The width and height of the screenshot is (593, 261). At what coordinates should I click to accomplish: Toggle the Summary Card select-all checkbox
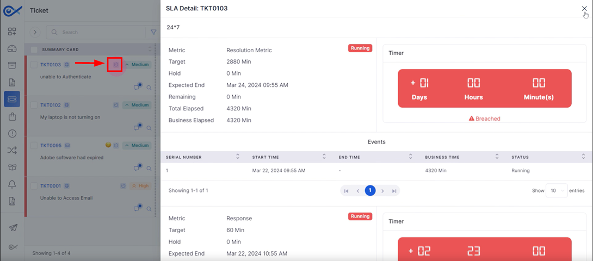pos(34,50)
